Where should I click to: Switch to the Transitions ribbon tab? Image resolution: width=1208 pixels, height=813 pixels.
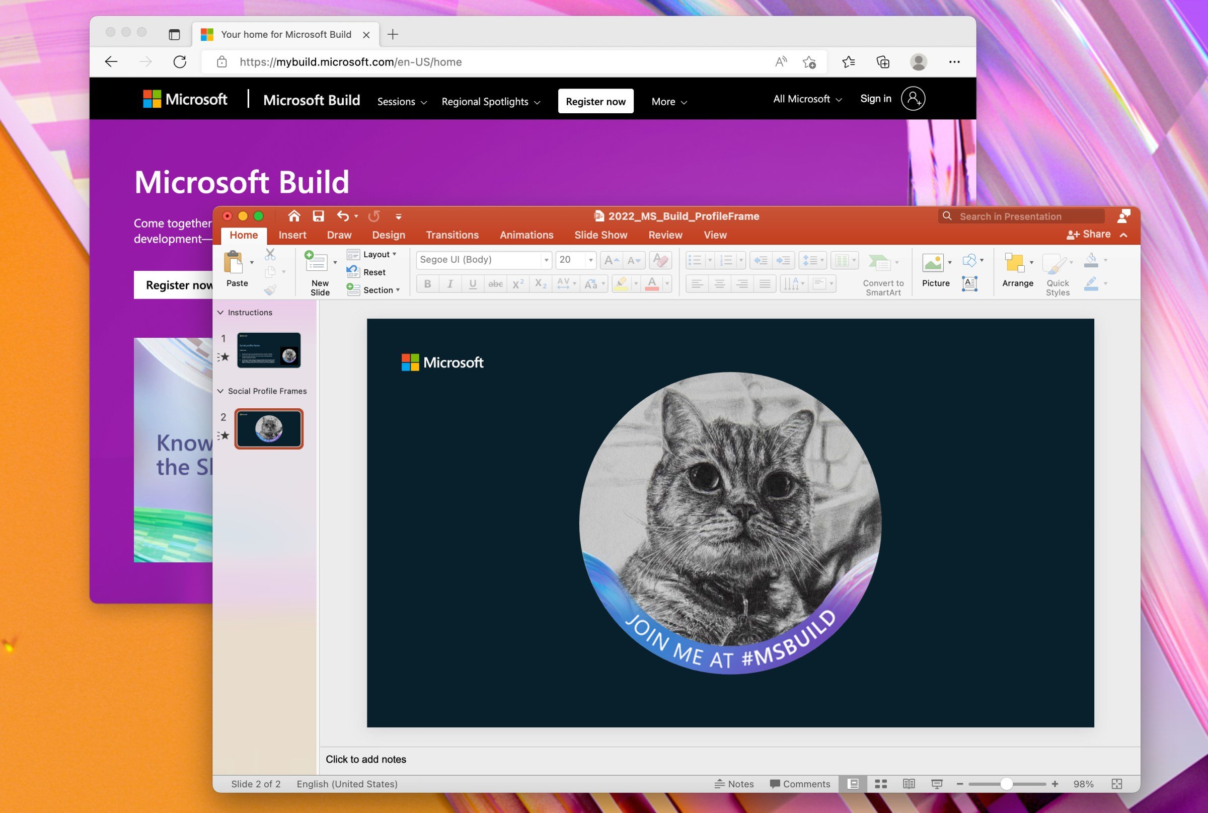(x=452, y=235)
